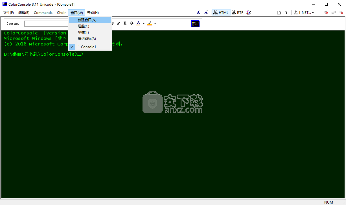Increase the console font size
This screenshot has height=205, width=346.
coord(199,12)
